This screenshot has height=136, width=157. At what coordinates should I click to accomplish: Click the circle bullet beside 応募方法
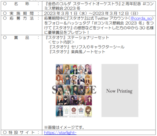coord(5,18)
